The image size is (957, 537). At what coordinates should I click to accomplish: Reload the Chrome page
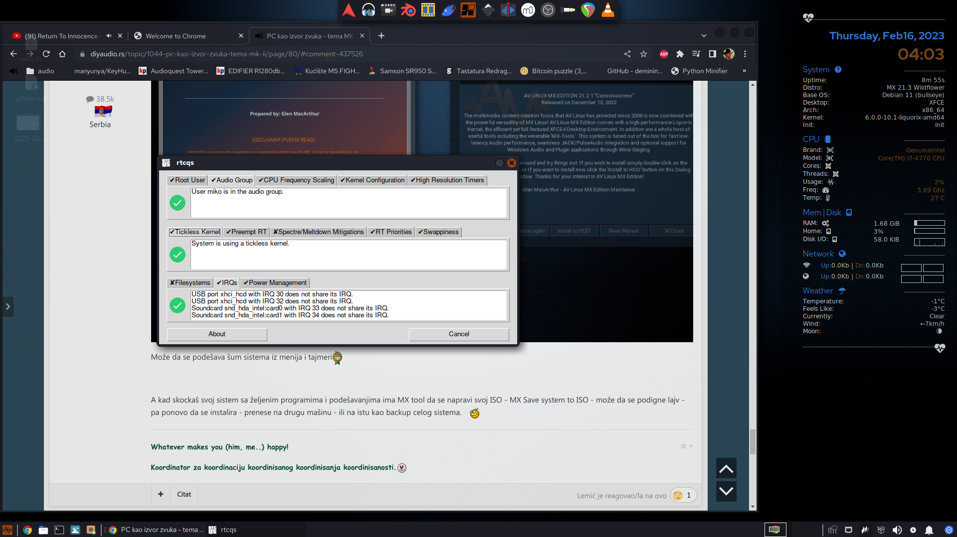pos(46,54)
